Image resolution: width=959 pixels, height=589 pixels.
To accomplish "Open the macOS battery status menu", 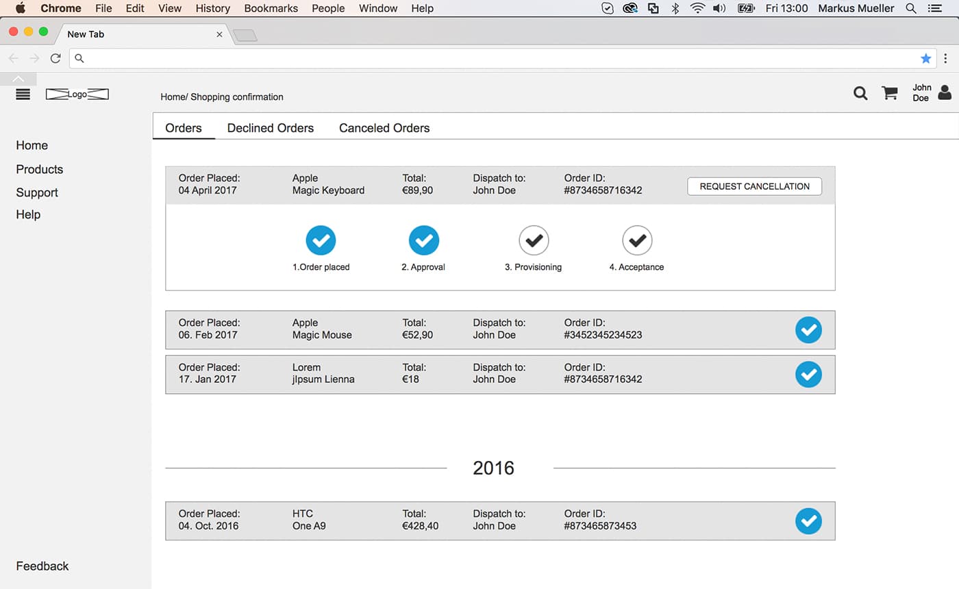I will pyautogui.click(x=745, y=8).
